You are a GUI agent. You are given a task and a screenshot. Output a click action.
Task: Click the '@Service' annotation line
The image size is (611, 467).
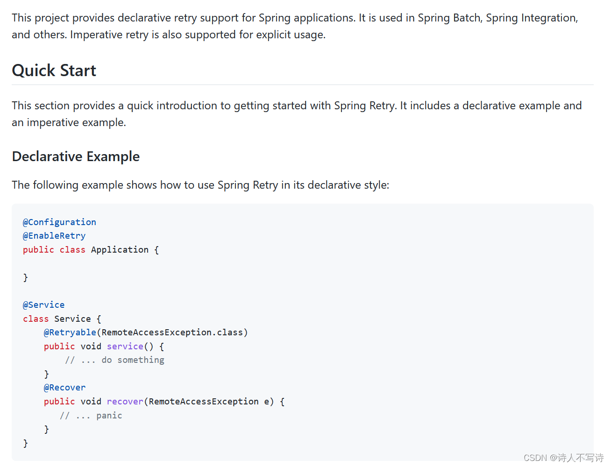pos(44,305)
